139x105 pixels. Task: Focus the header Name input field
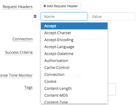coord(64,16)
